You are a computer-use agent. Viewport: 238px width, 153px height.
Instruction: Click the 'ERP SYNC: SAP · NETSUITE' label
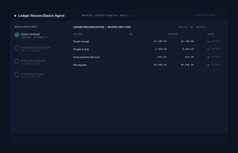coord(192,27)
